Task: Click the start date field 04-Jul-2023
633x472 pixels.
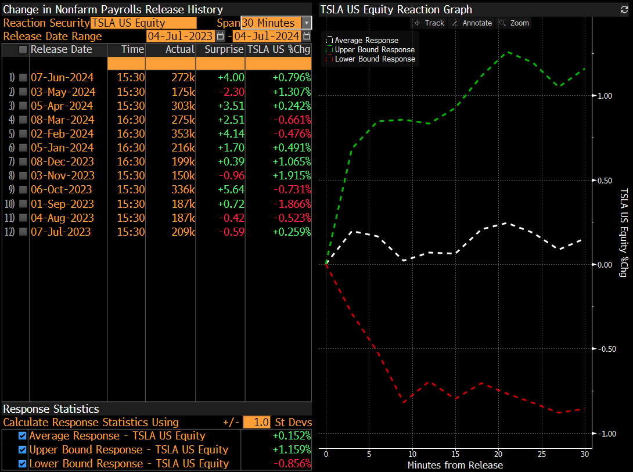Action: point(180,37)
